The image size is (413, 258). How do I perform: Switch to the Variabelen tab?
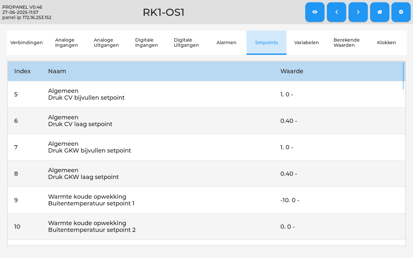coord(307,43)
